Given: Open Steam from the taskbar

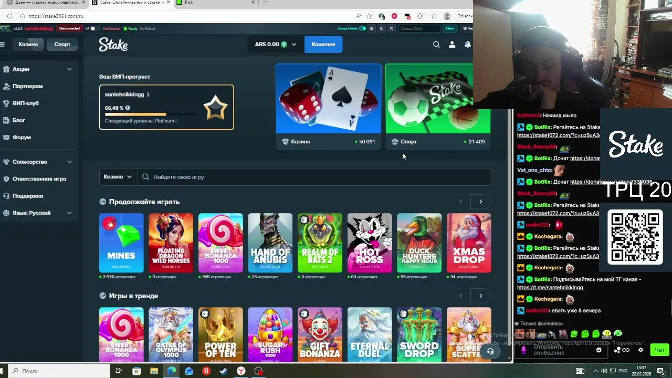Looking at the screenshot, I should pos(223,371).
